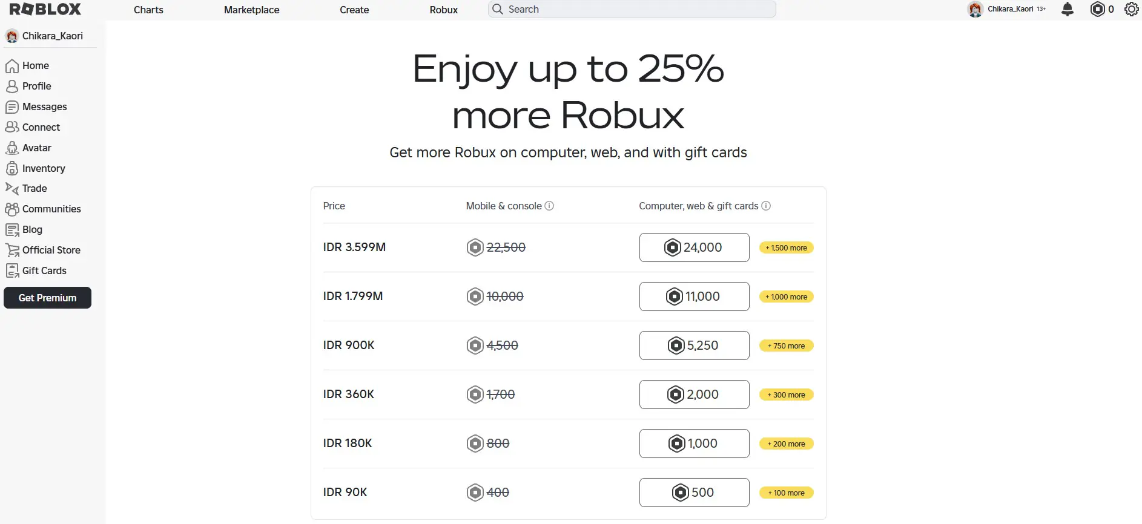Go to Trade in sidebar

(35, 188)
